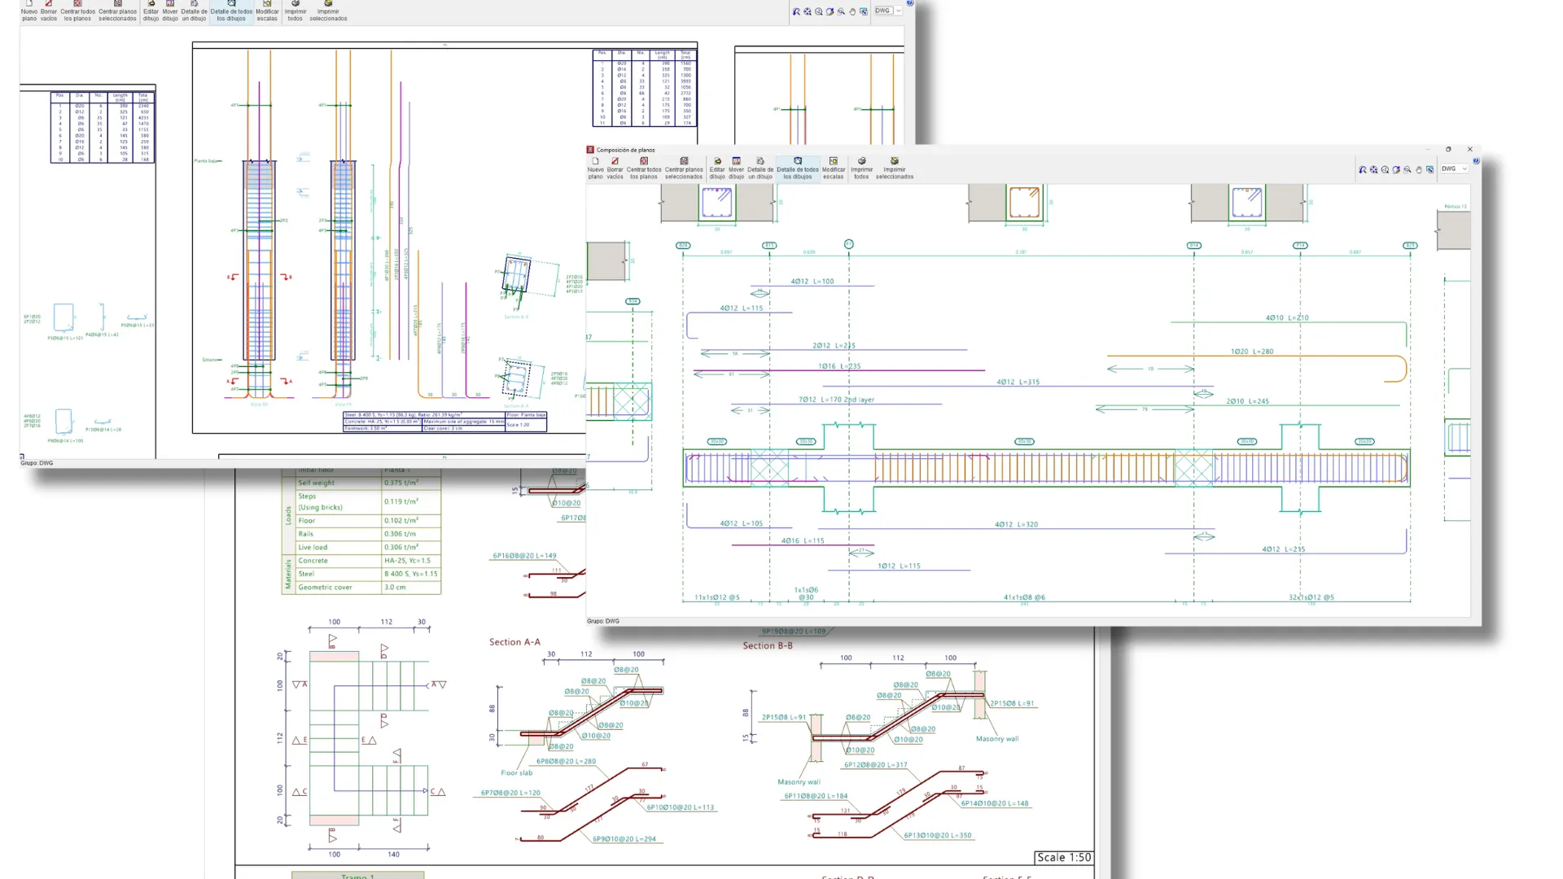Click the '4Ø16 L=115' rebar label

[803, 540]
